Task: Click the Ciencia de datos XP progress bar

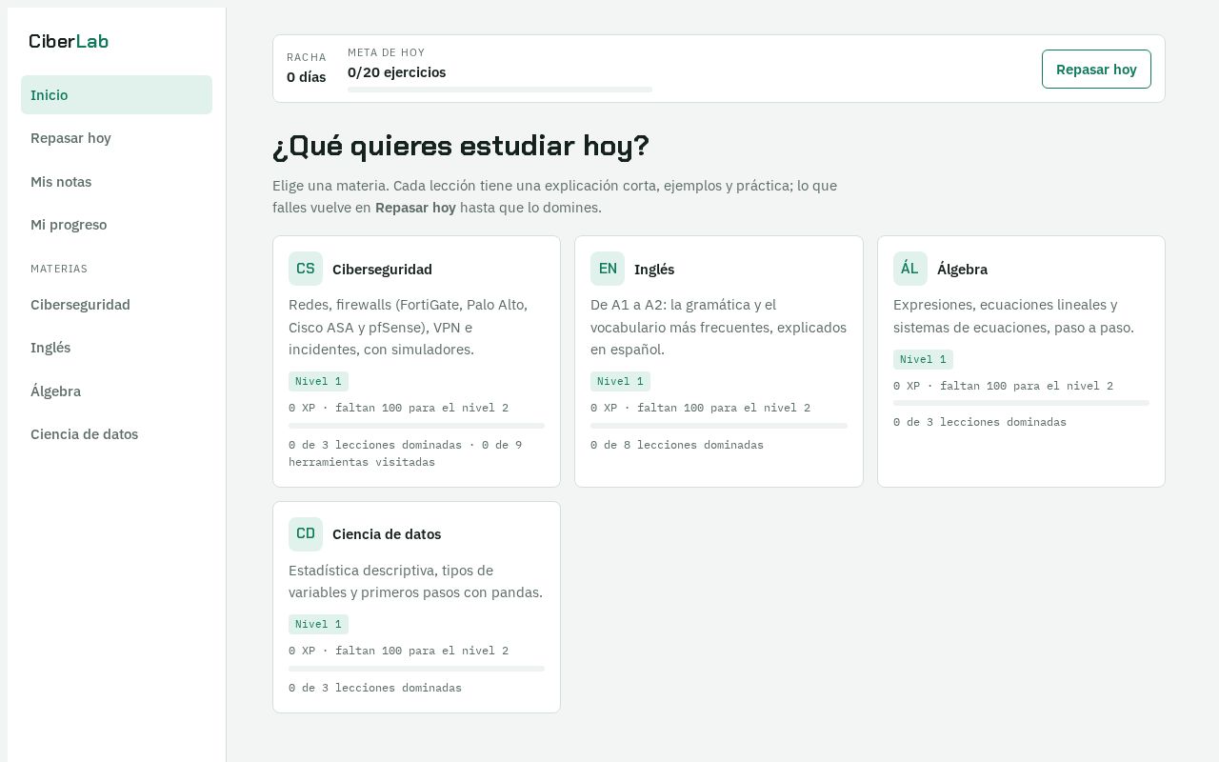Action: coord(416,669)
